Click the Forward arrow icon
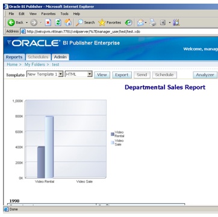The height and width of the screenshot is (217, 218). coord(34,23)
